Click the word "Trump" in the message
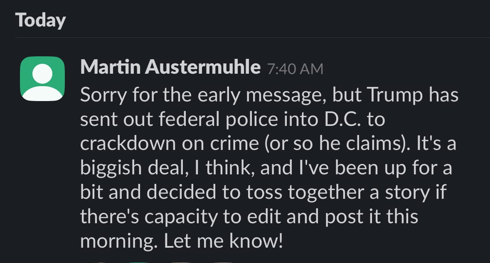Image resolution: width=490 pixels, height=263 pixels. [x=395, y=95]
